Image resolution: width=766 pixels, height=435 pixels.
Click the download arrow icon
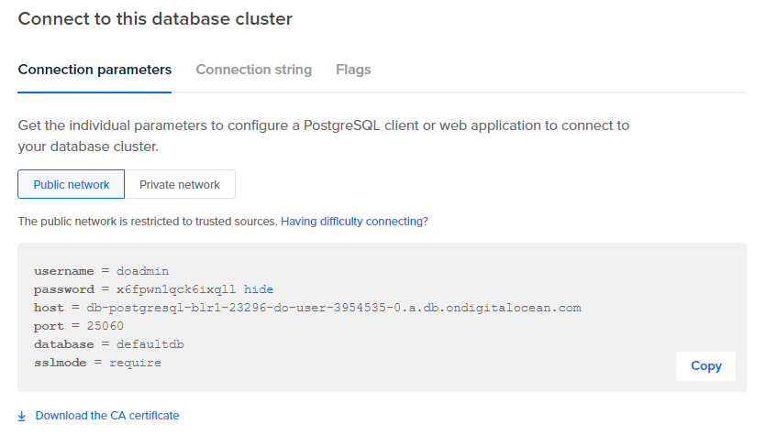point(22,416)
